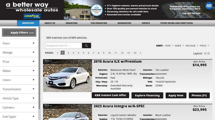The image size is (215, 120).
Task: Go to page 12
Action: pyautogui.click(x=122, y=53)
